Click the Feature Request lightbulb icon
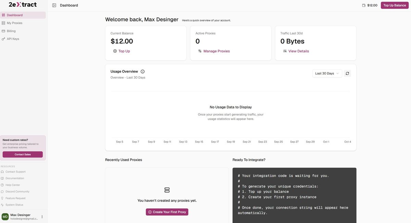The height and width of the screenshot is (223, 411). (x=2, y=198)
